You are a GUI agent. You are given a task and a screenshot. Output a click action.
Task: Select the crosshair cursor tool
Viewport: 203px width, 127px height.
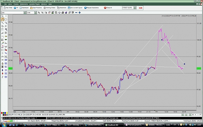pos(3,53)
